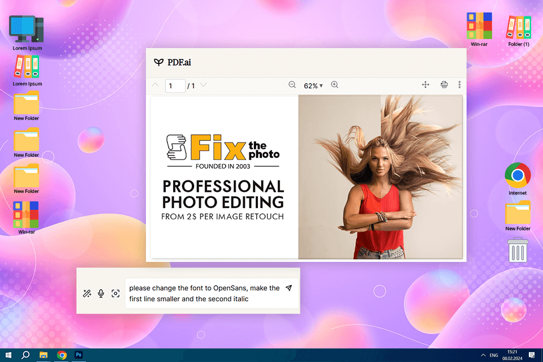Click the magic wand icon in chat bar
Screen dimensions: 543x362
coord(87,294)
